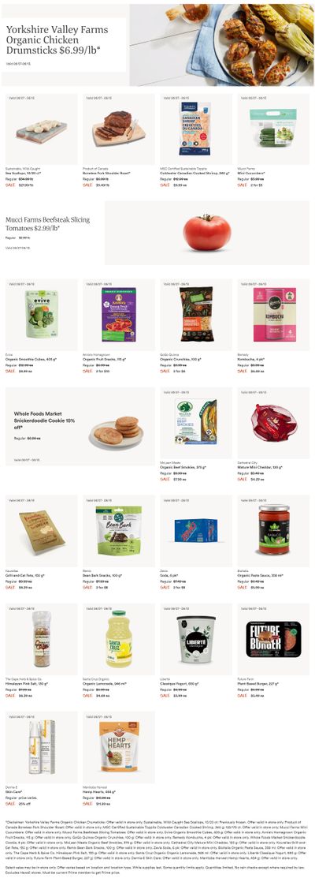The image size is (315, 882).
Task: Open the Remedy kombucha four-pack image
Action: point(273,315)
